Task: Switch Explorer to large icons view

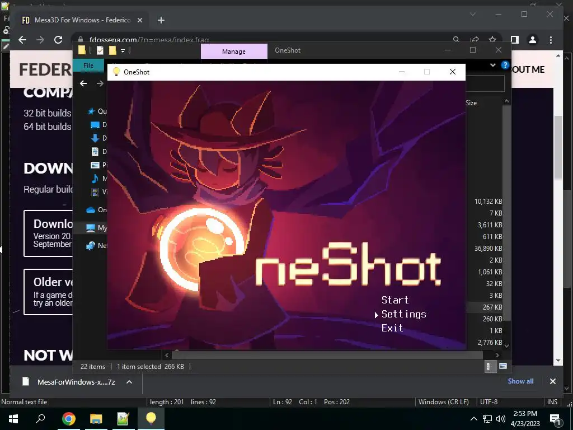Action: pyautogui.click(x=503, y=366)
